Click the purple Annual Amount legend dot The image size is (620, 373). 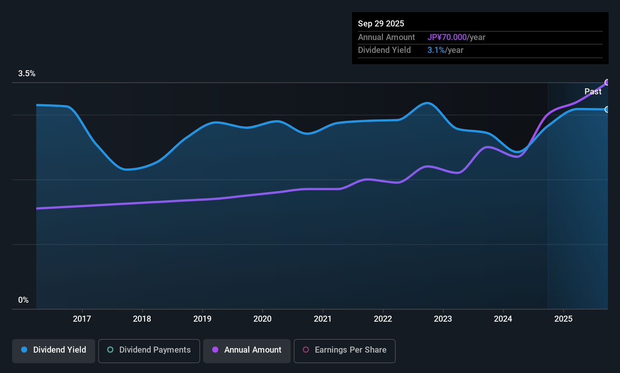click(x=215, y=350)
